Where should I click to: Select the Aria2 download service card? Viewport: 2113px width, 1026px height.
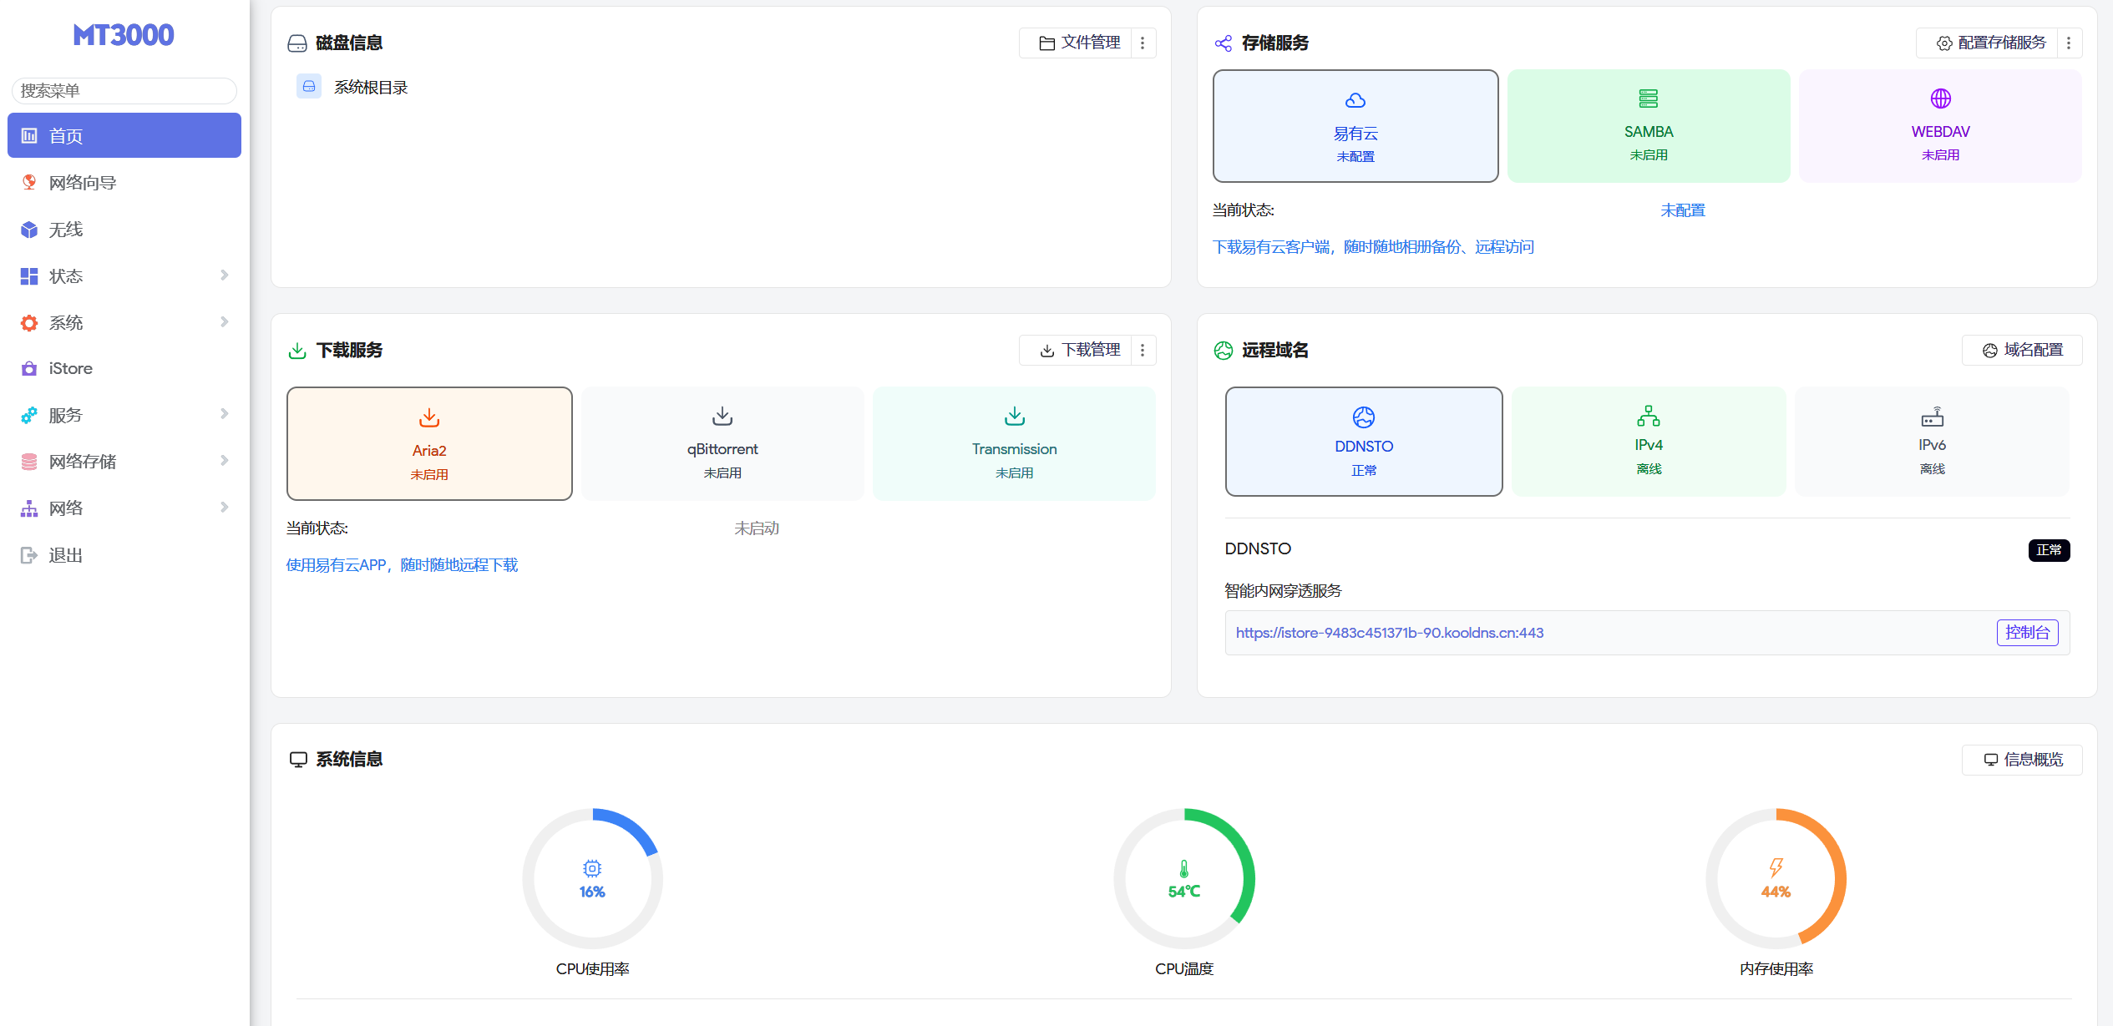pyautogui.click(x=429, y=443)
